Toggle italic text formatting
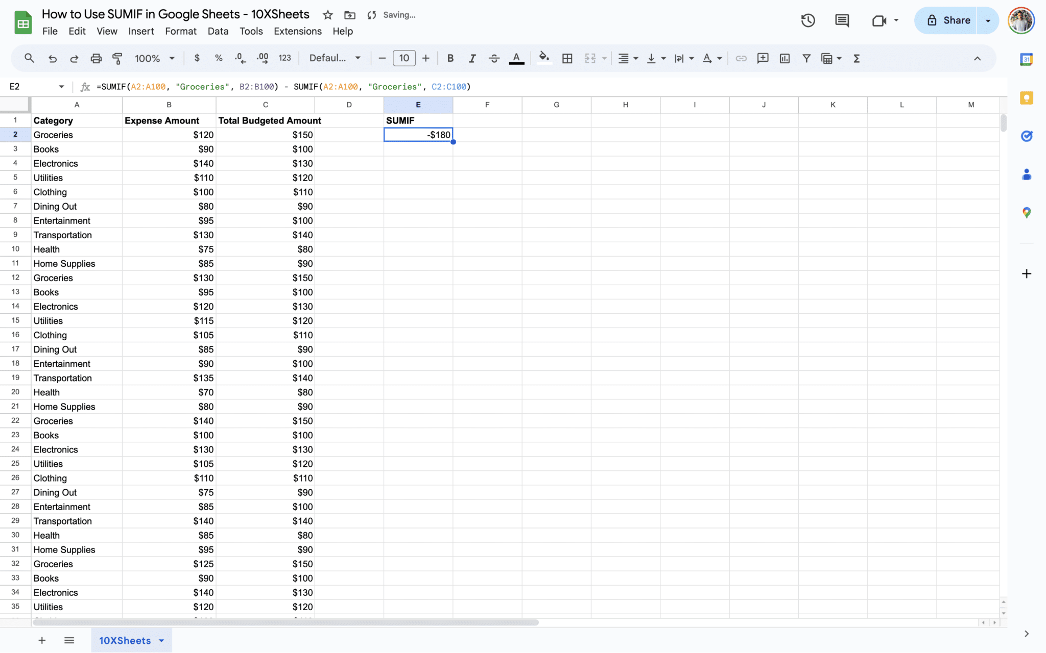This screenshot has width=1046, height=653. tap(472, 58)
